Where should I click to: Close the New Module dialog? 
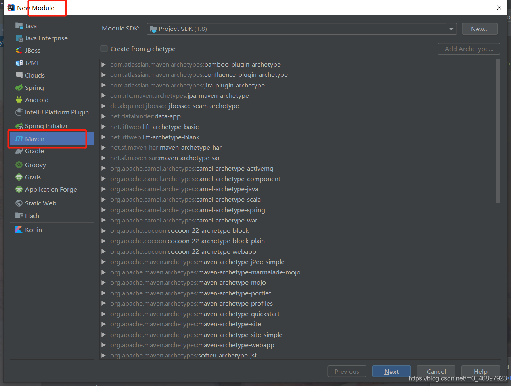499,8
